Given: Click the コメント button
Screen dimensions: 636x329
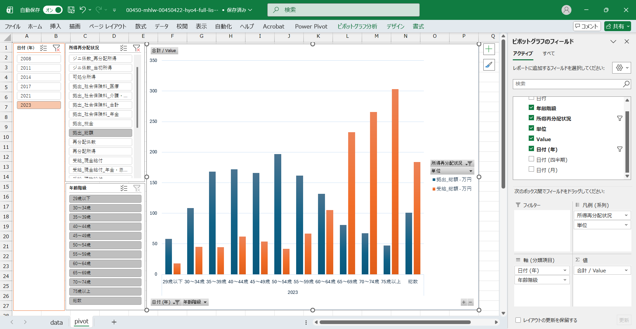Looking at the screenshot, I should pyautogui.click(x=587, y=27).
